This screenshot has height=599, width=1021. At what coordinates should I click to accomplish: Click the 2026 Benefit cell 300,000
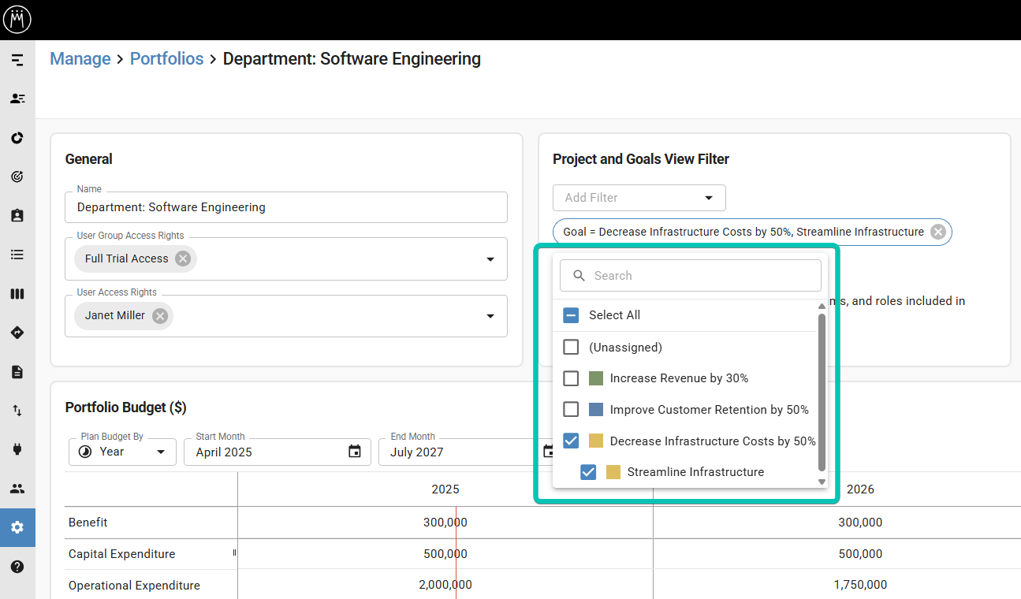pos(860,523)
